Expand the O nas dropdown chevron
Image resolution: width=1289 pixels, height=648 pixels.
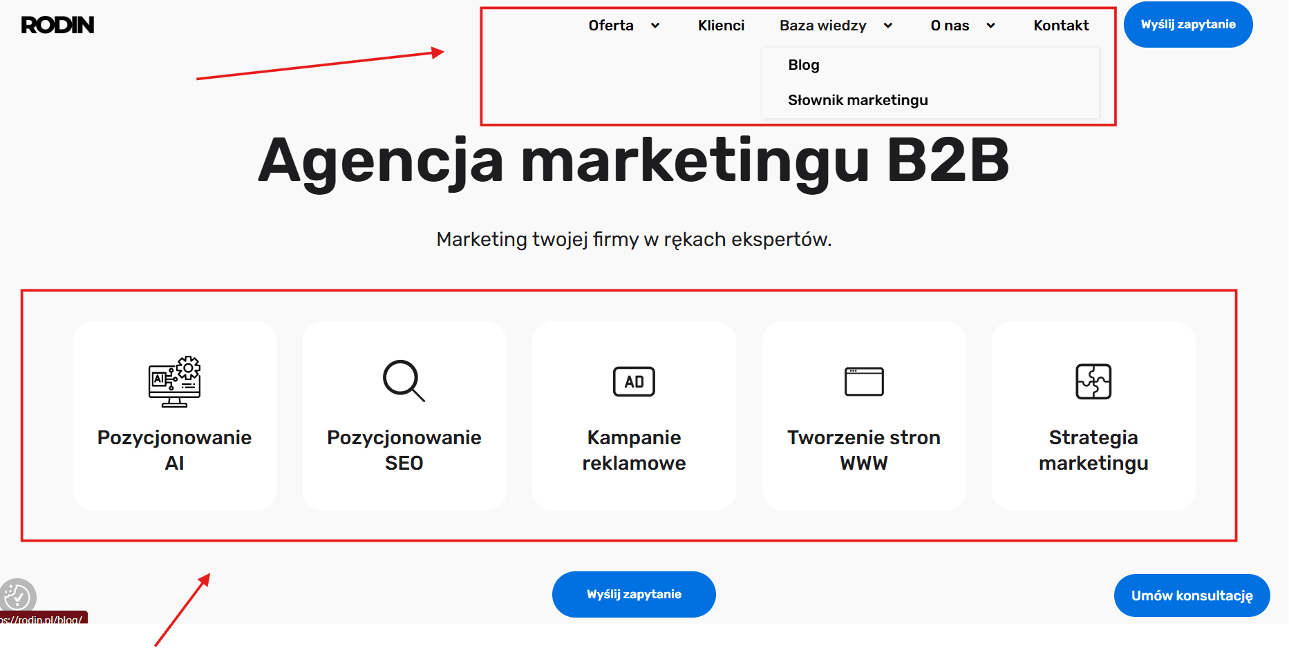[x=990, y=26]
